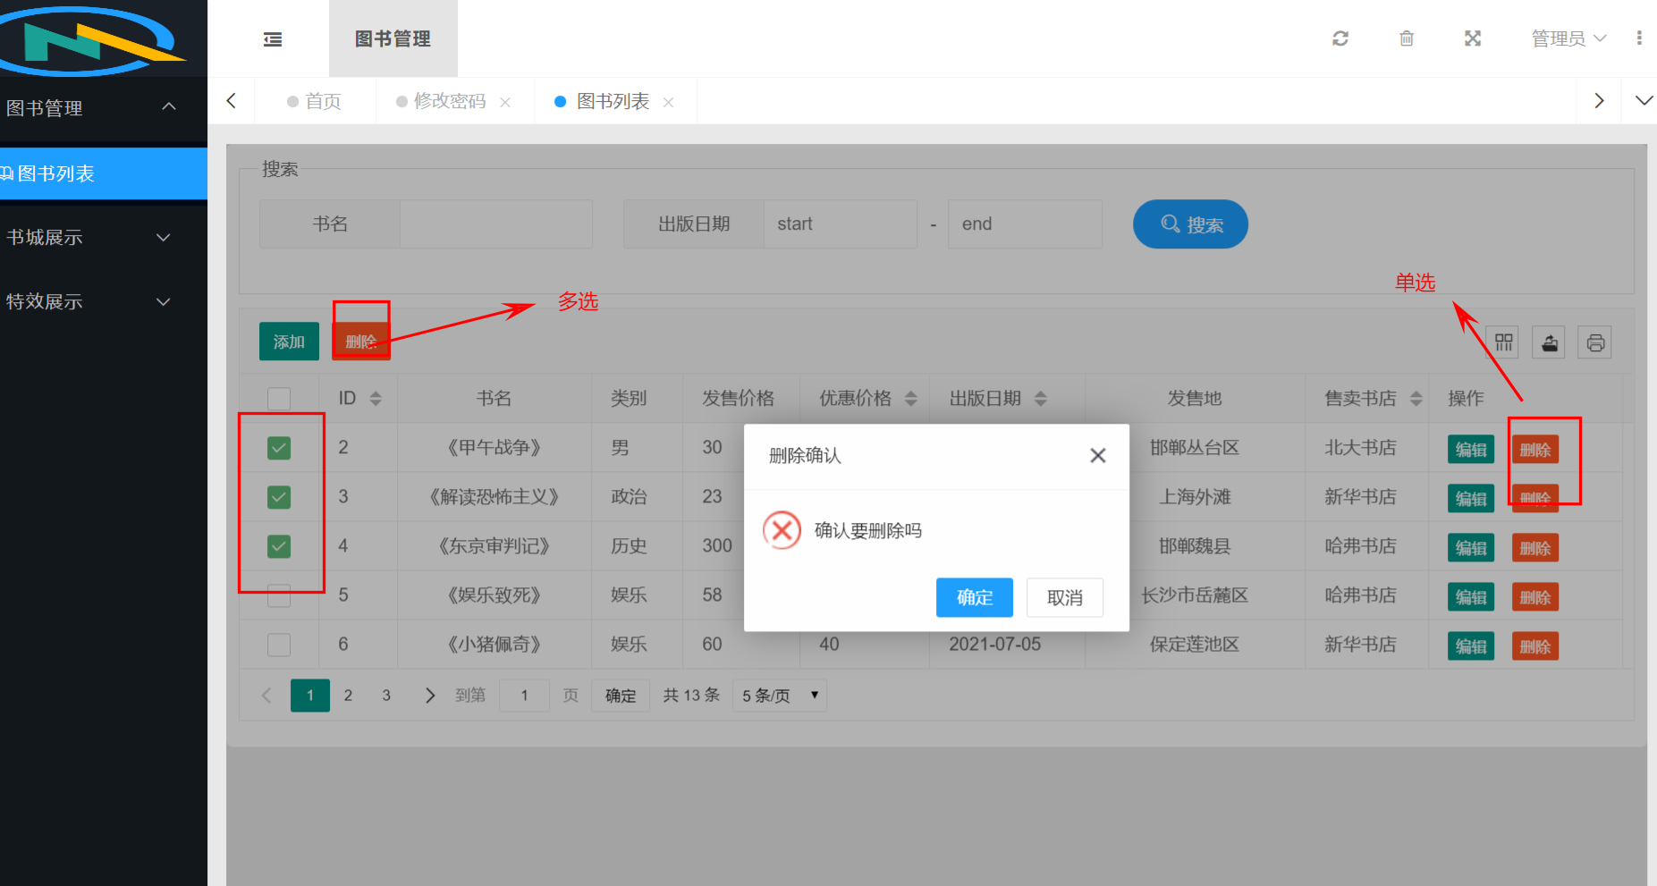The height and width of the screenshot is (886, 1657).
Task: Click the 图书管理 top navigation item
Action: click(393, 38)
